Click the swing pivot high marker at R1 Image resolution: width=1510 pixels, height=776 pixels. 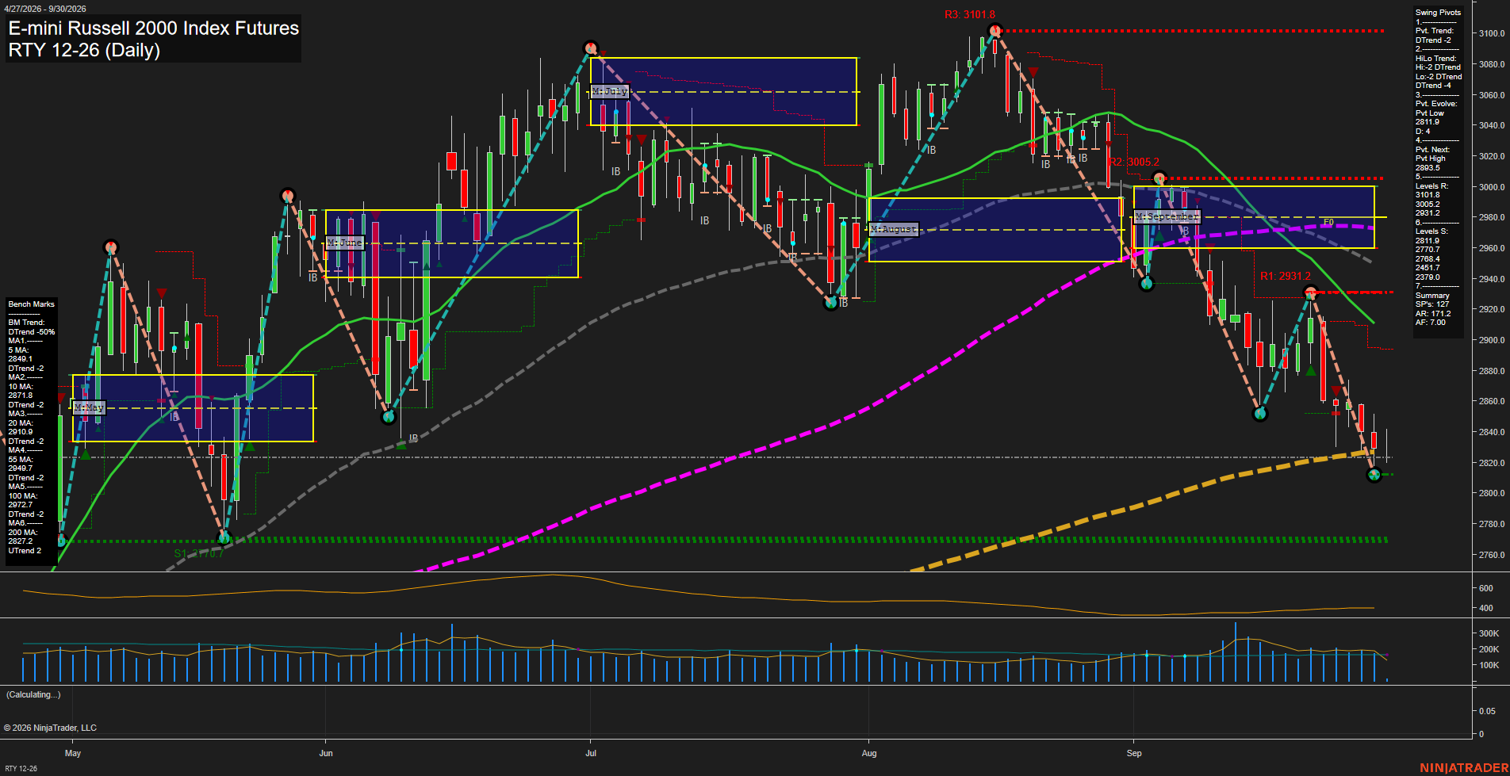click(x=1310, y=292)
